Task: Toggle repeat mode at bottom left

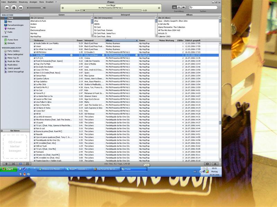Action: coord(20,164)
